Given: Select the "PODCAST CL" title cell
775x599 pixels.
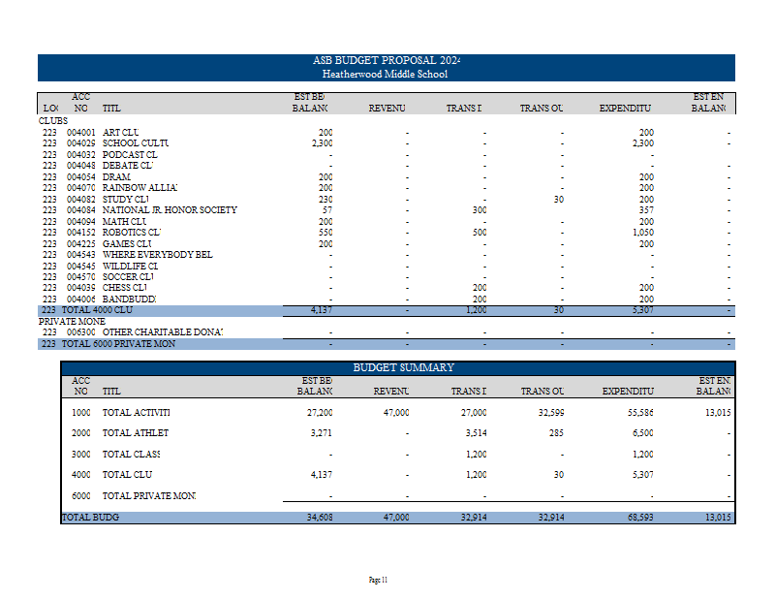Looking at the screenshot, I should [130, 154].
